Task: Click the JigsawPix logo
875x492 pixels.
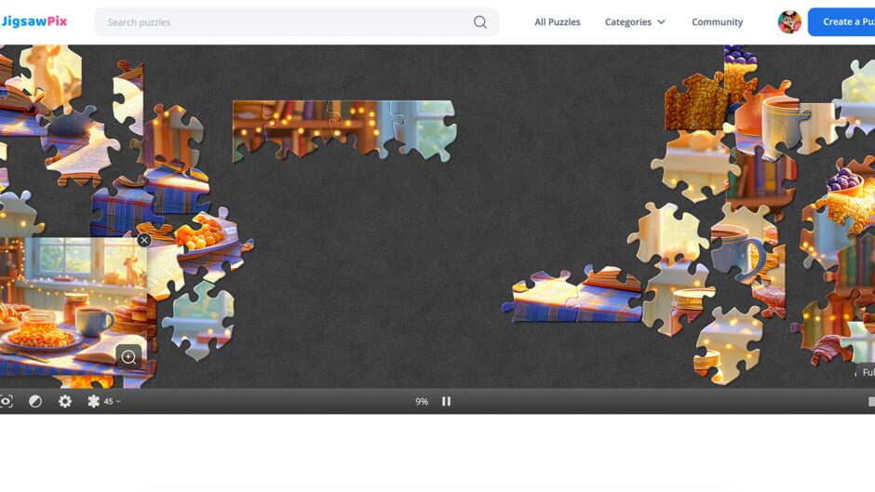Action: tap(34, 21)
